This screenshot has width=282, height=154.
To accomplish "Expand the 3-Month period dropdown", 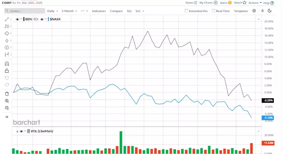I will coord(69,11).
